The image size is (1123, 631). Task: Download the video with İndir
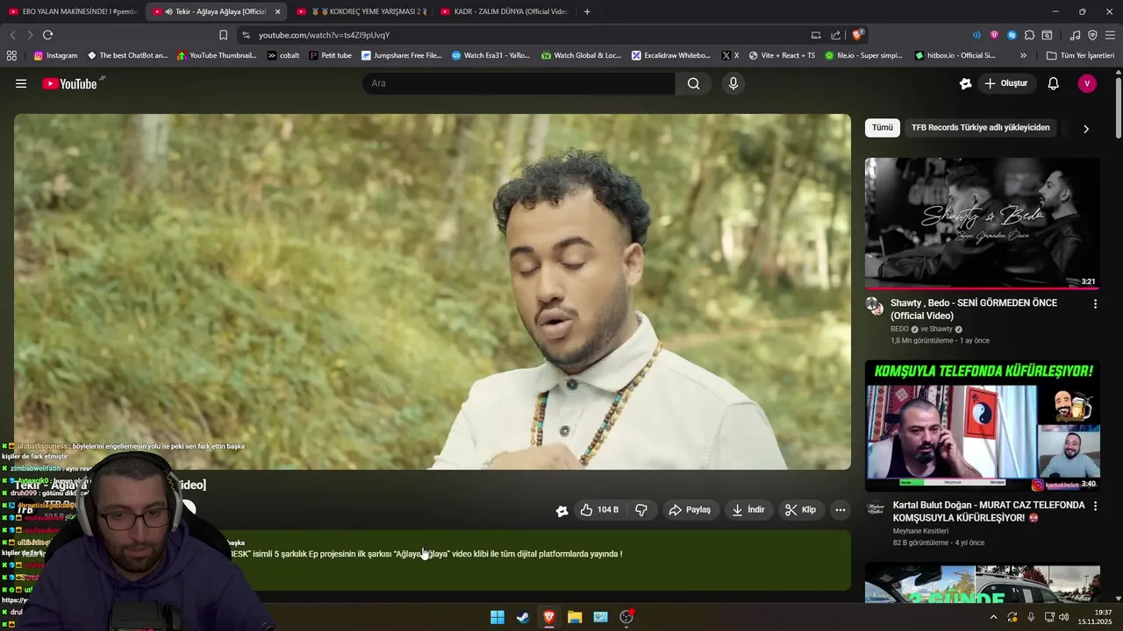pos(748,510)
